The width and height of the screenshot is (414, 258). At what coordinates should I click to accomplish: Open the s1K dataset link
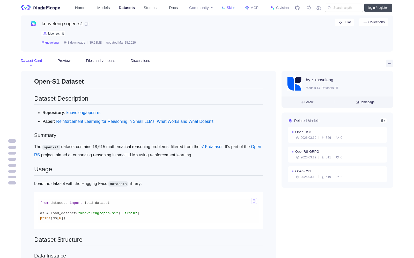coord(211,147)
